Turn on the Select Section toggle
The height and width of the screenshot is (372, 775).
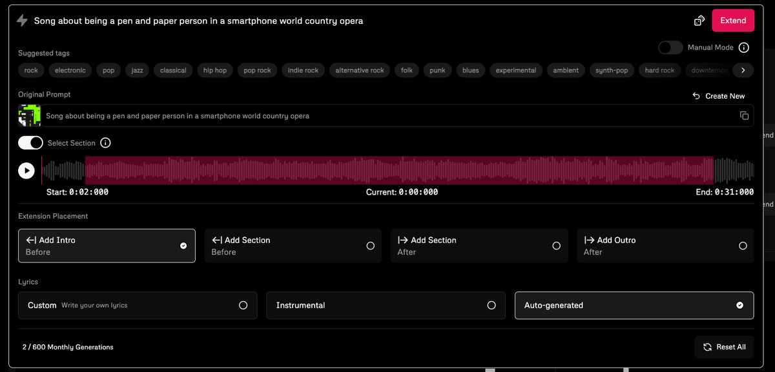click(x=30, y=142)
